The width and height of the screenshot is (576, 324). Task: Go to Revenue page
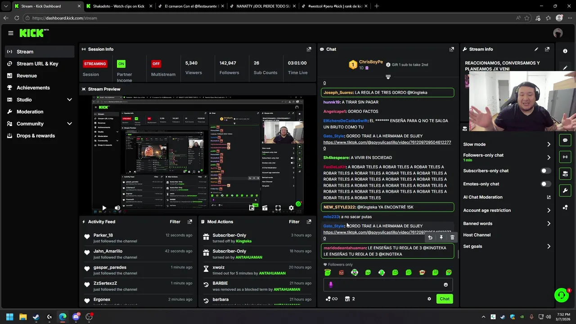[40, 76]
